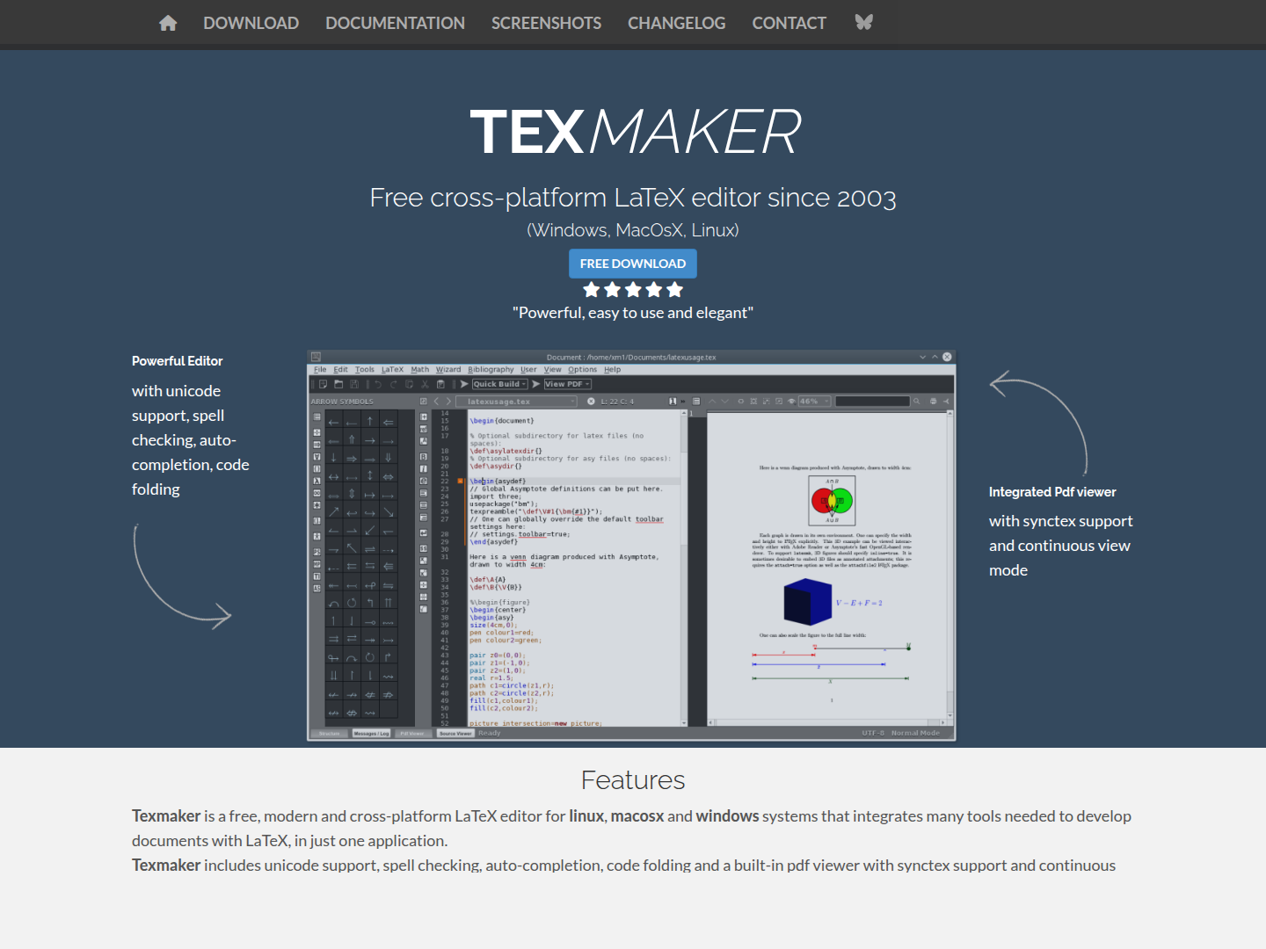Click eye icon in PDF viewer toolbar
The height and width of the screenshot is (949, 1266).
click(x=792, y=402)
